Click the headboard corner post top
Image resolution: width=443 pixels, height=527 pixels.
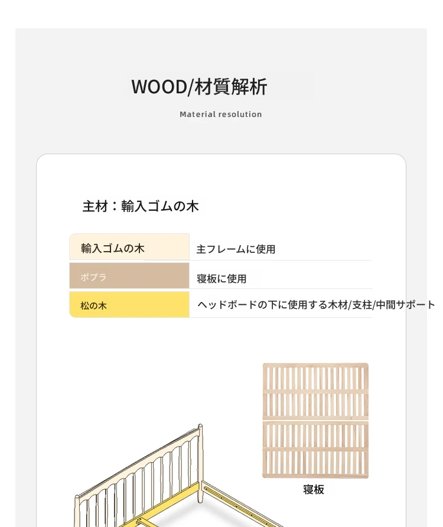pos(200,427)
